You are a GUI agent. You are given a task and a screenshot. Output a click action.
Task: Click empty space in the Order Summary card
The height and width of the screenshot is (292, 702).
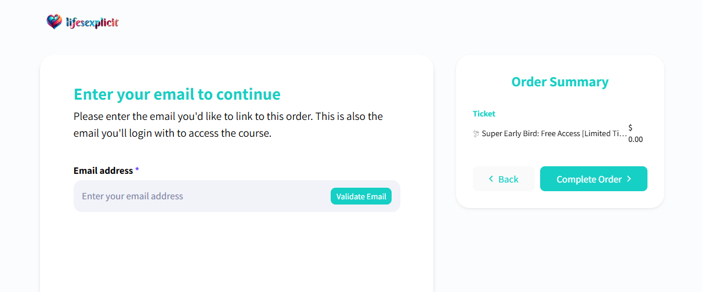point(560,154)
